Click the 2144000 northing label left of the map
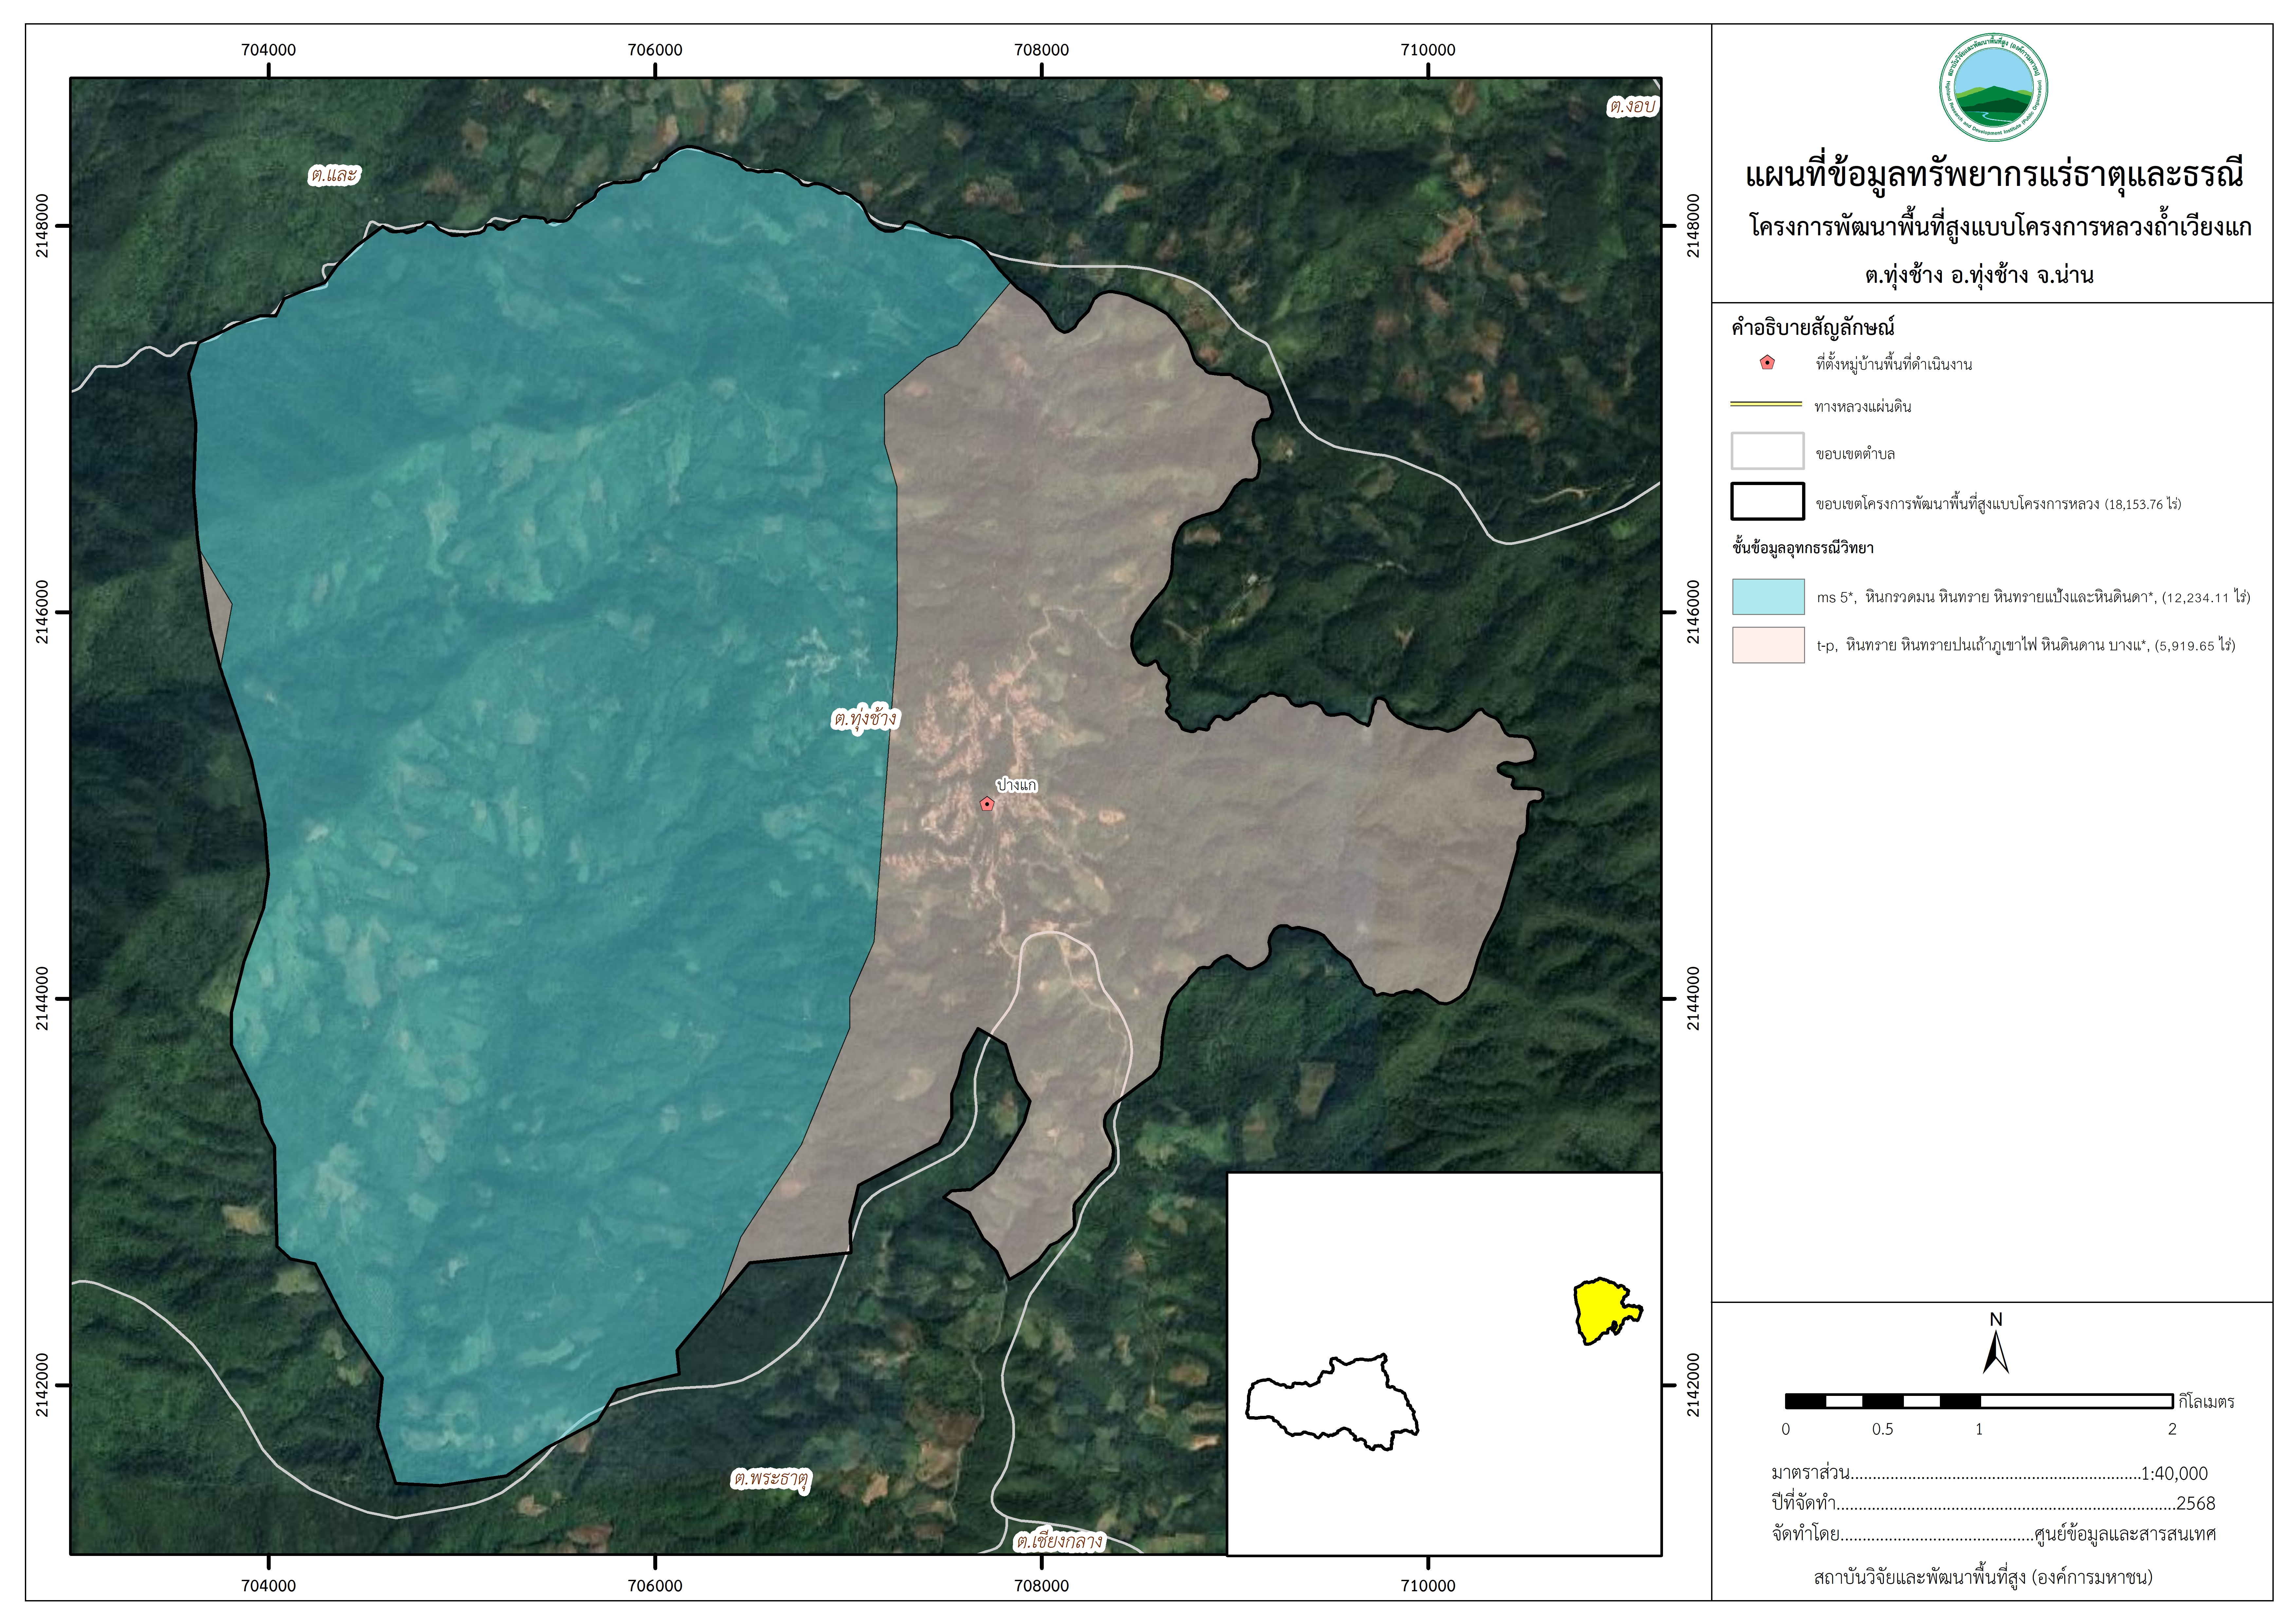The width and height of the screenshot is (2295, 1624). click(x=42, y=999)
